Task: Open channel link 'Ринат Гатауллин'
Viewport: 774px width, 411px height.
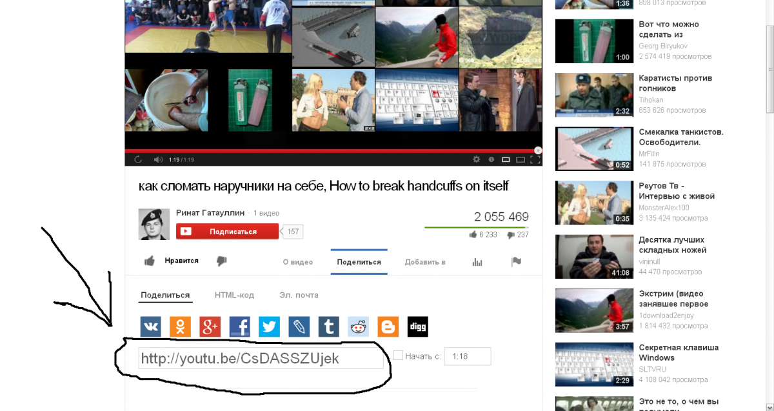Action: click(211, 213)
